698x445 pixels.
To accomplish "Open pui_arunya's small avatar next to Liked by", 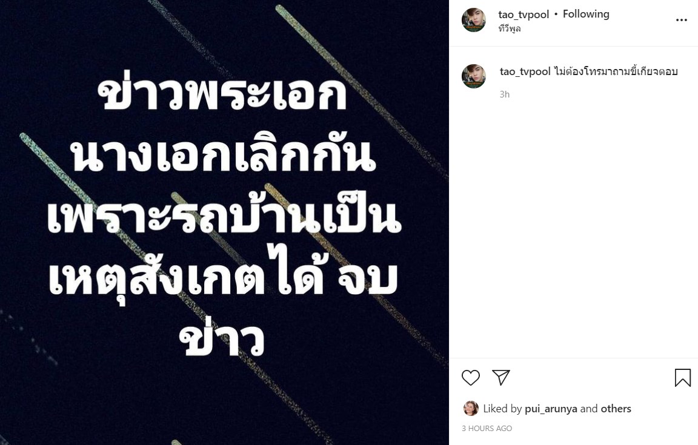I will 471,408.
